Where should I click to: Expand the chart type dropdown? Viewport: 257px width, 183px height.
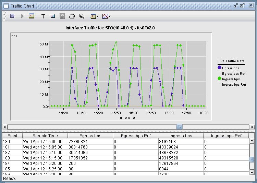[106, 16]
